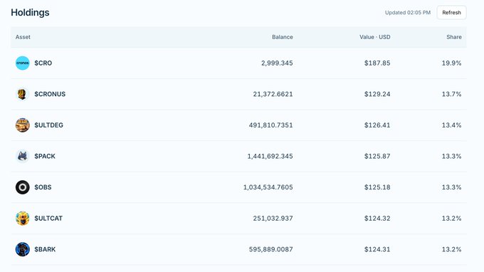Click the $OBS black circle icon
This screenshot has width=484, height=272.
[23, 187]
